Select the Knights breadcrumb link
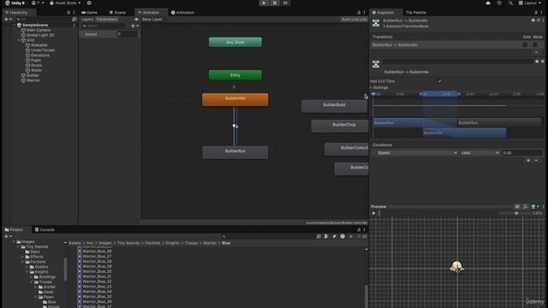Screen dimensions: 548x308 (172, 243)
